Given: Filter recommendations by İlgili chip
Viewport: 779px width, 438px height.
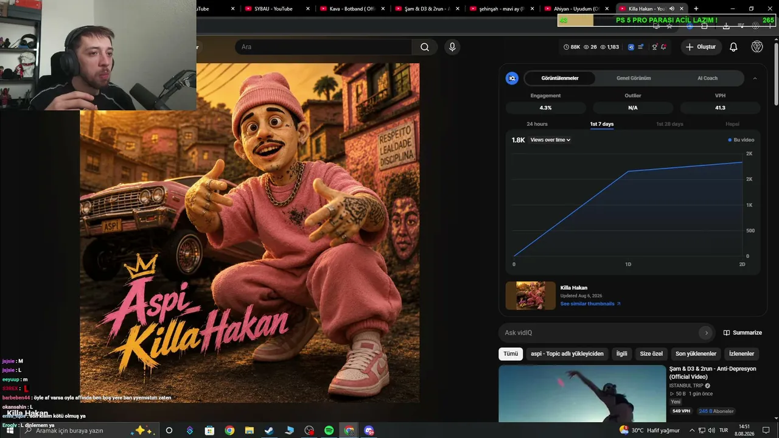Looking at the screenshot, I should coord(621,353).
